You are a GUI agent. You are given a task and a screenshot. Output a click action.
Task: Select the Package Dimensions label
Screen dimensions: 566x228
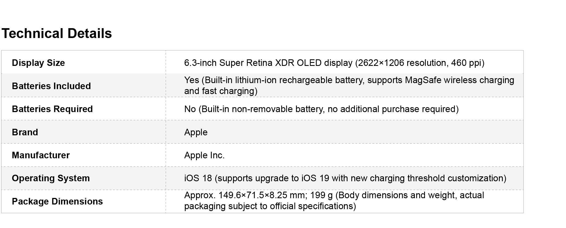[57, 201]
